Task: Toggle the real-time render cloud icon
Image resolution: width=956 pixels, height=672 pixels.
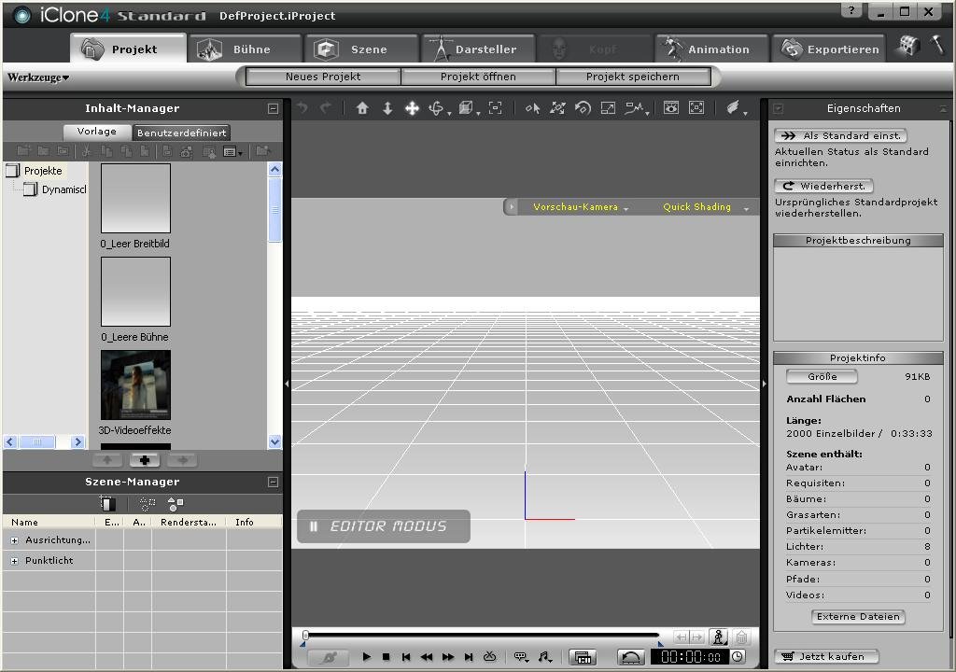Action: click(x=489, y=657)
